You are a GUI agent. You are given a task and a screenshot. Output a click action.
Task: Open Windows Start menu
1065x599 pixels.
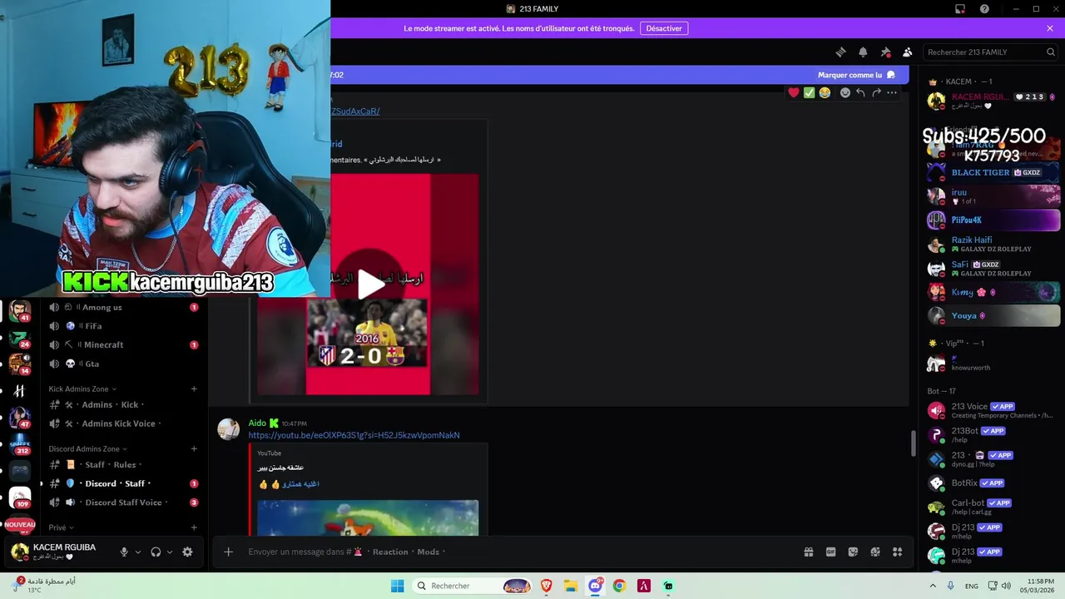coord(398,586)
